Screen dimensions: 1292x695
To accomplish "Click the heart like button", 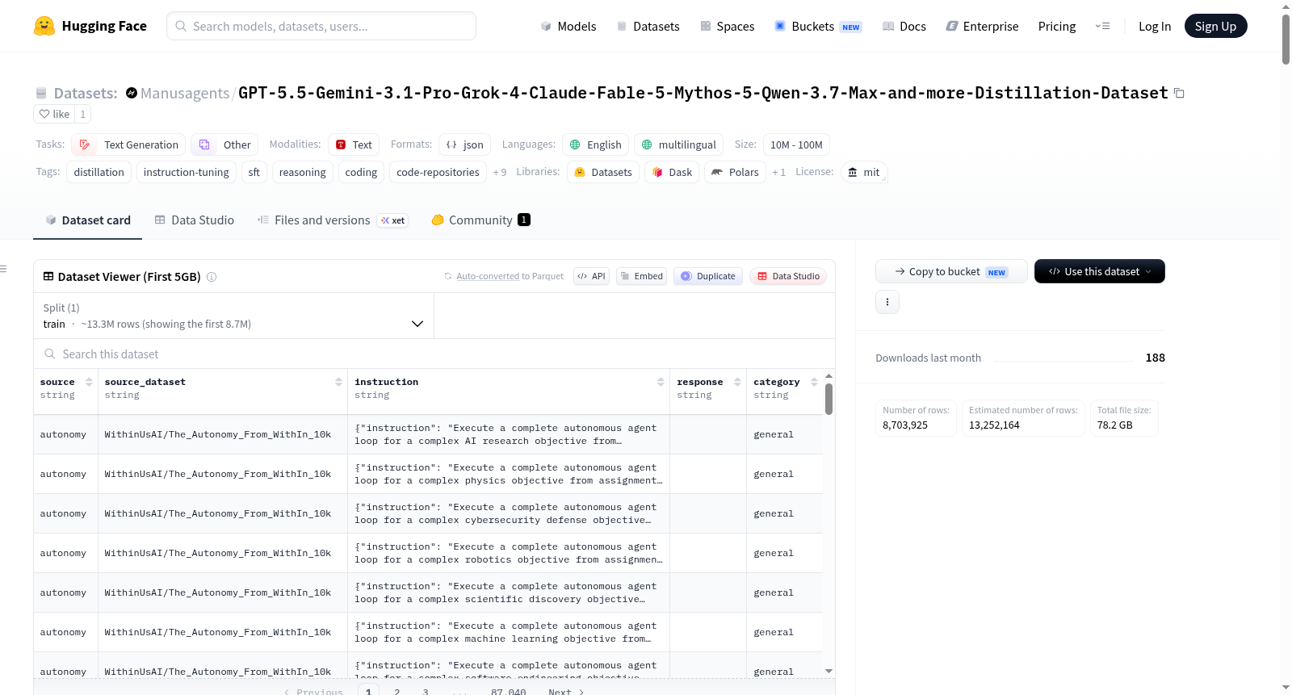I will (54, 114).
